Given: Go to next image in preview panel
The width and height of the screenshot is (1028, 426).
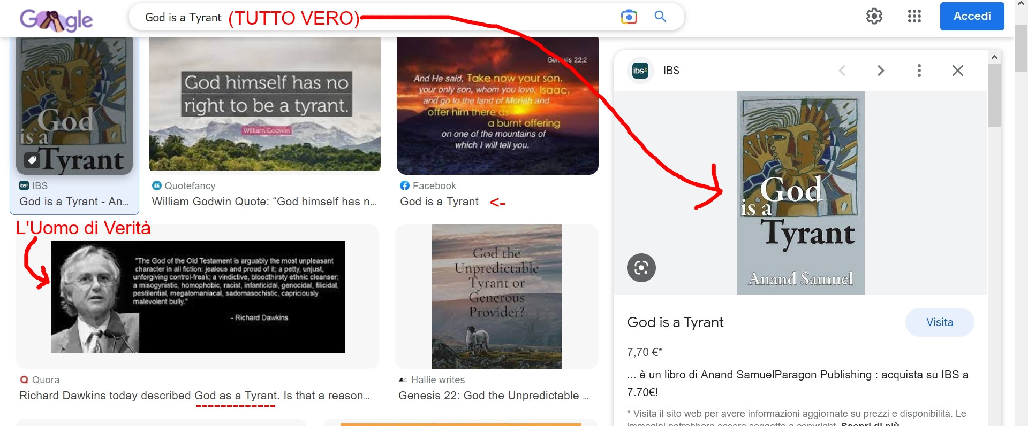Looking at the screenshot, I should tap(881, 71).
